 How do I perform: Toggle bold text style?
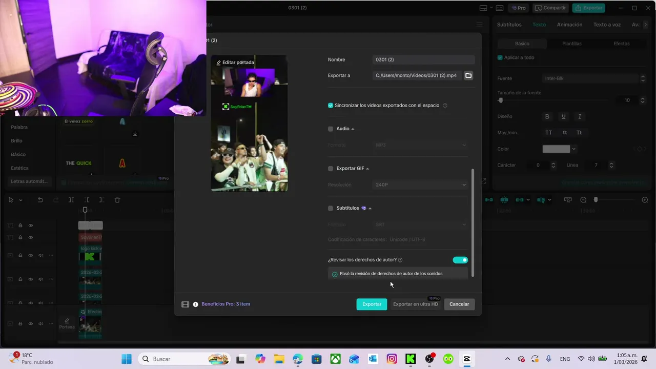[547, 116]
